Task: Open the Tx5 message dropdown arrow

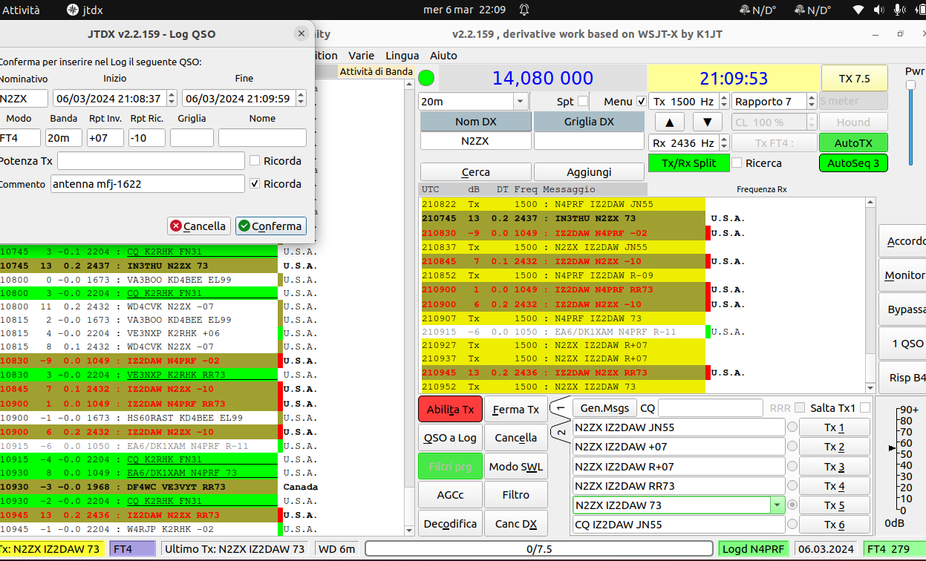Action: [777, 505]
